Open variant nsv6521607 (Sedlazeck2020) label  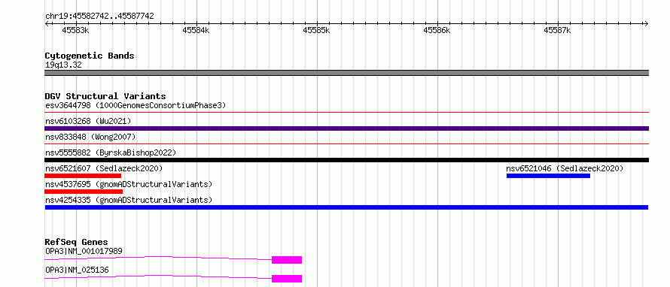(x=104, y=168)
